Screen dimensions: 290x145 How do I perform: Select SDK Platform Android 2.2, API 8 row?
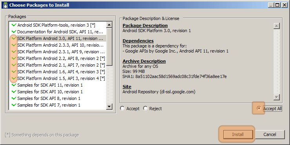[58, 58]
